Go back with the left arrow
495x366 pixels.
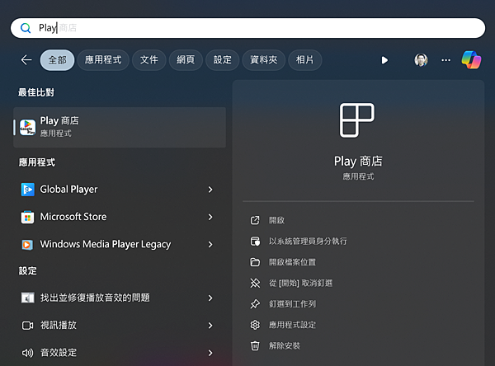[26, 59]
